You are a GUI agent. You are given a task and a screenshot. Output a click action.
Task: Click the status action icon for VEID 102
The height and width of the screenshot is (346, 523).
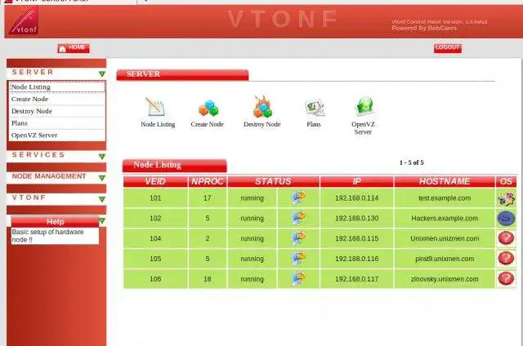[x=298, y=218]
